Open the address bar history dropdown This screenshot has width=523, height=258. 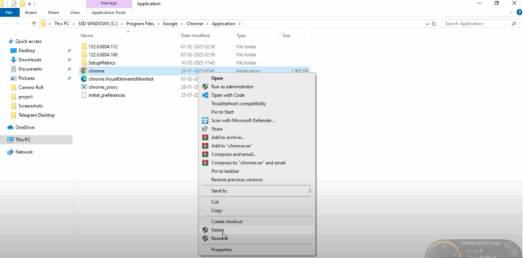click(x=427, y=24)
